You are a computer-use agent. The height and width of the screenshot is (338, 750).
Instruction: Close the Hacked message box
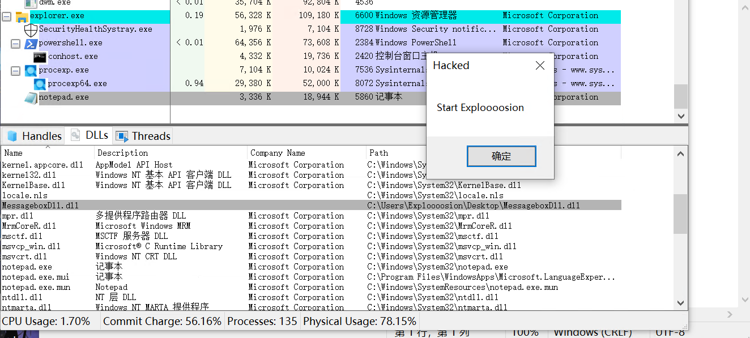click(540, 66)
